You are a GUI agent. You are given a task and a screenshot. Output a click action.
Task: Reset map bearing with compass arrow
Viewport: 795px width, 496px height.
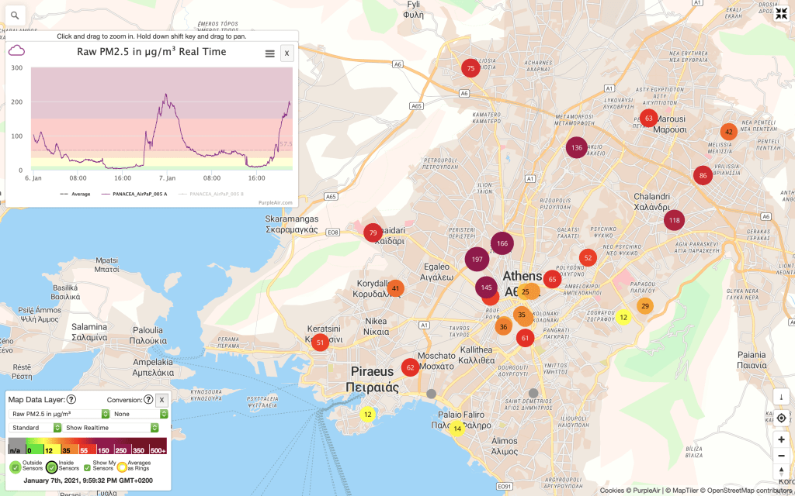(781, 472)
